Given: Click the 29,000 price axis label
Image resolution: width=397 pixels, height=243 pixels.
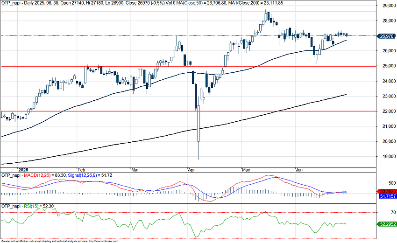Looking at the screenshot, I should click(x=390, y=6).
